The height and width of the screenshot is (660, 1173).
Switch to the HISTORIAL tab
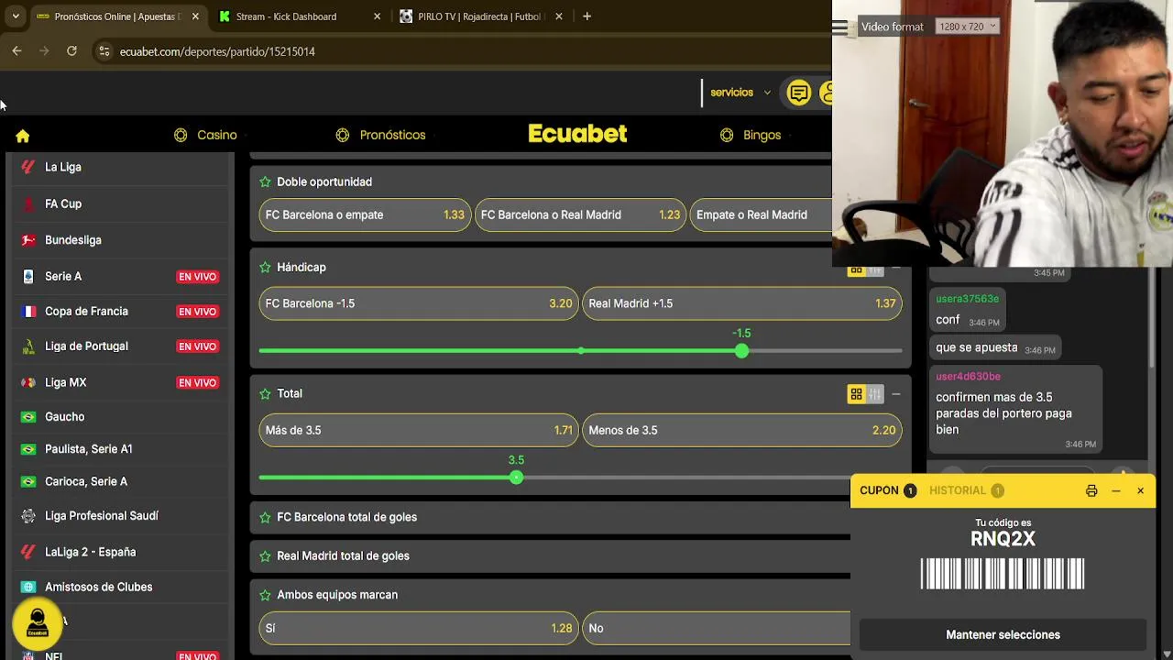pyautogui.click(x=967, y=490)
